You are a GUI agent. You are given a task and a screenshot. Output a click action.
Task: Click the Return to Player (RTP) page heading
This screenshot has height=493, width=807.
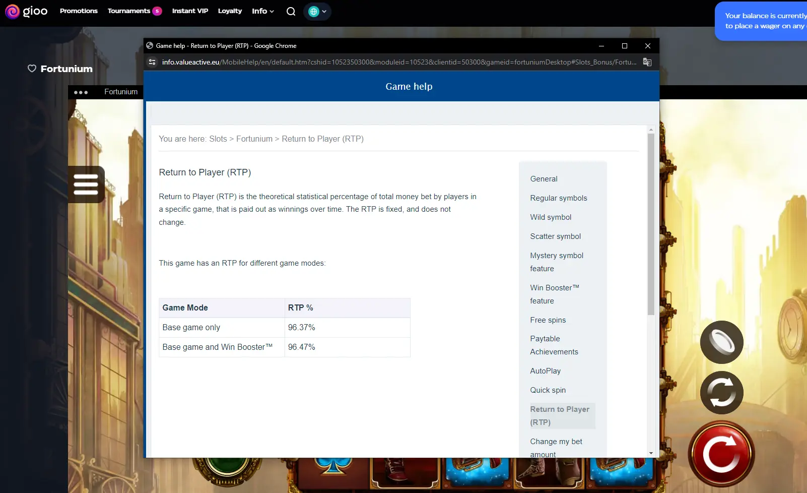[205, 172]
